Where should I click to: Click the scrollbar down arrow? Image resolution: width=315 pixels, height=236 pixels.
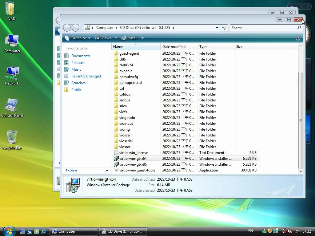pyautogui.click(x=301, y=172)
